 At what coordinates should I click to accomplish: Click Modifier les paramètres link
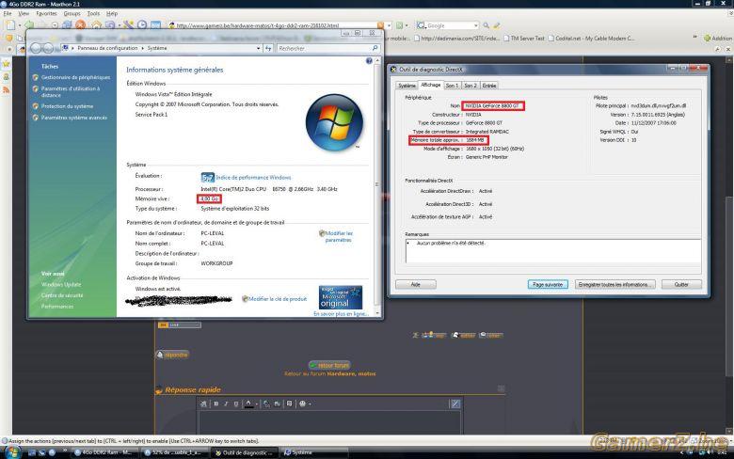coord(339,236)
